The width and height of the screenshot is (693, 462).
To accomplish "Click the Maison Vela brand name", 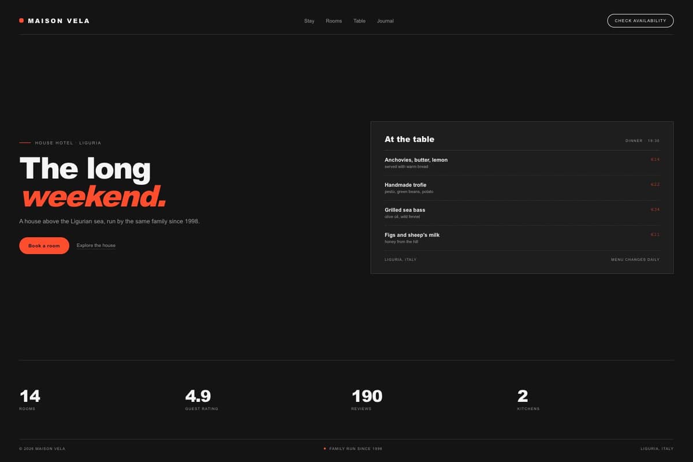I will click(59, 21).
